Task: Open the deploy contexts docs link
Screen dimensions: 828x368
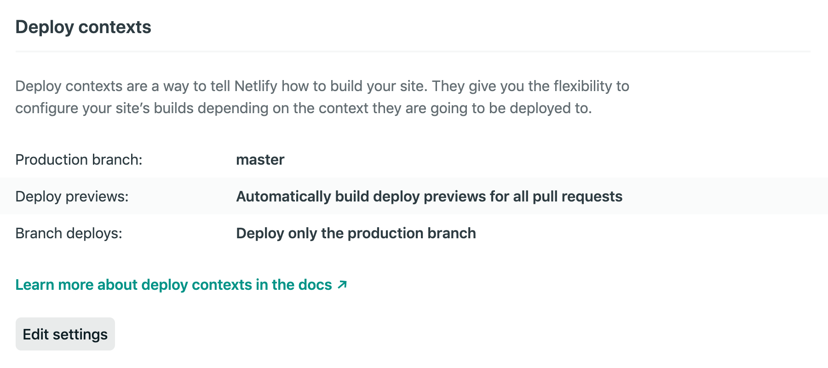Action: (x=173, y=285)
